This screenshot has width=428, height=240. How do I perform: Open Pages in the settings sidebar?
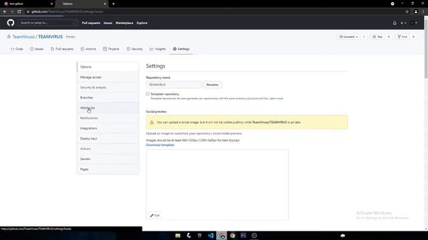click(x=108, y=169)
